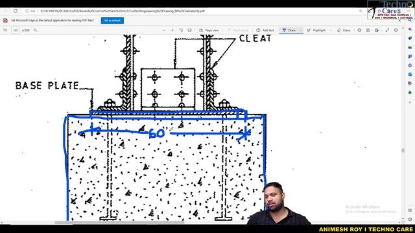Click the page number input box

tap(16, 30)
